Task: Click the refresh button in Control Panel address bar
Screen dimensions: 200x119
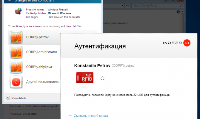Action: pos(127,6)
